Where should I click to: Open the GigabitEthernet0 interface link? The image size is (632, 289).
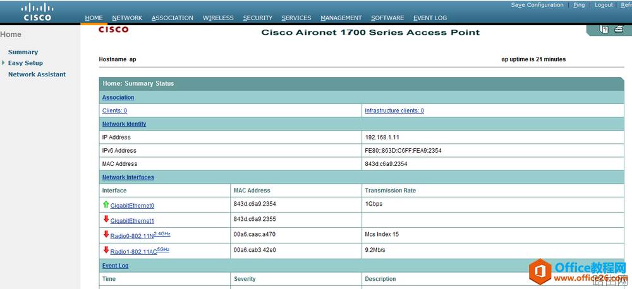[132, 206]
